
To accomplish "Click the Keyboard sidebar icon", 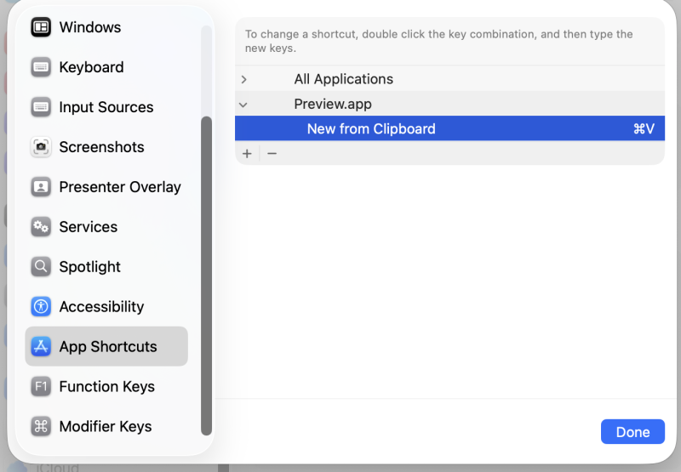I will [x=41, y=67].
